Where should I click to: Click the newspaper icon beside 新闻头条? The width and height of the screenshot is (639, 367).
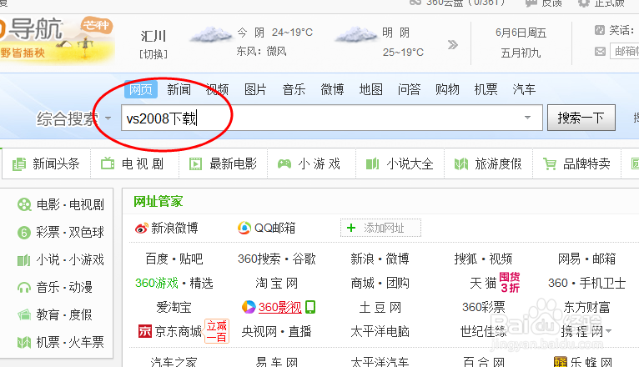[x=19, y=164]
